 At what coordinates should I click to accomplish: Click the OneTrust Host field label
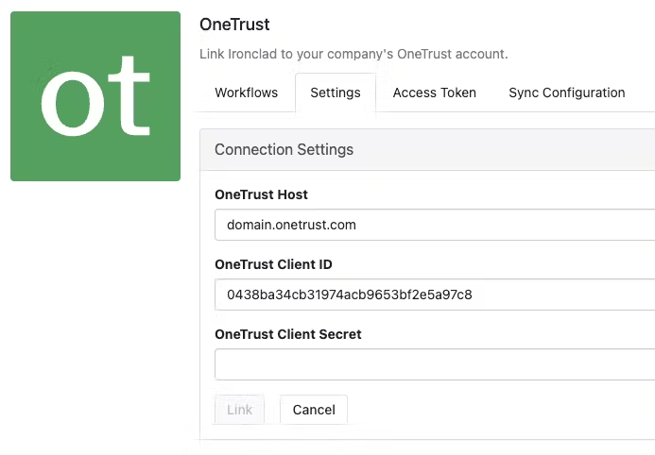[261, 194]
